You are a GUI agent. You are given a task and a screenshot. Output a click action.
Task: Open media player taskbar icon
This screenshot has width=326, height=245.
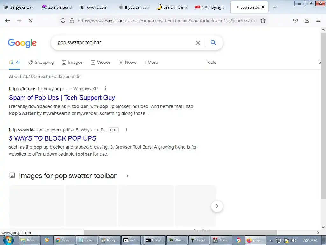[47, 240]
